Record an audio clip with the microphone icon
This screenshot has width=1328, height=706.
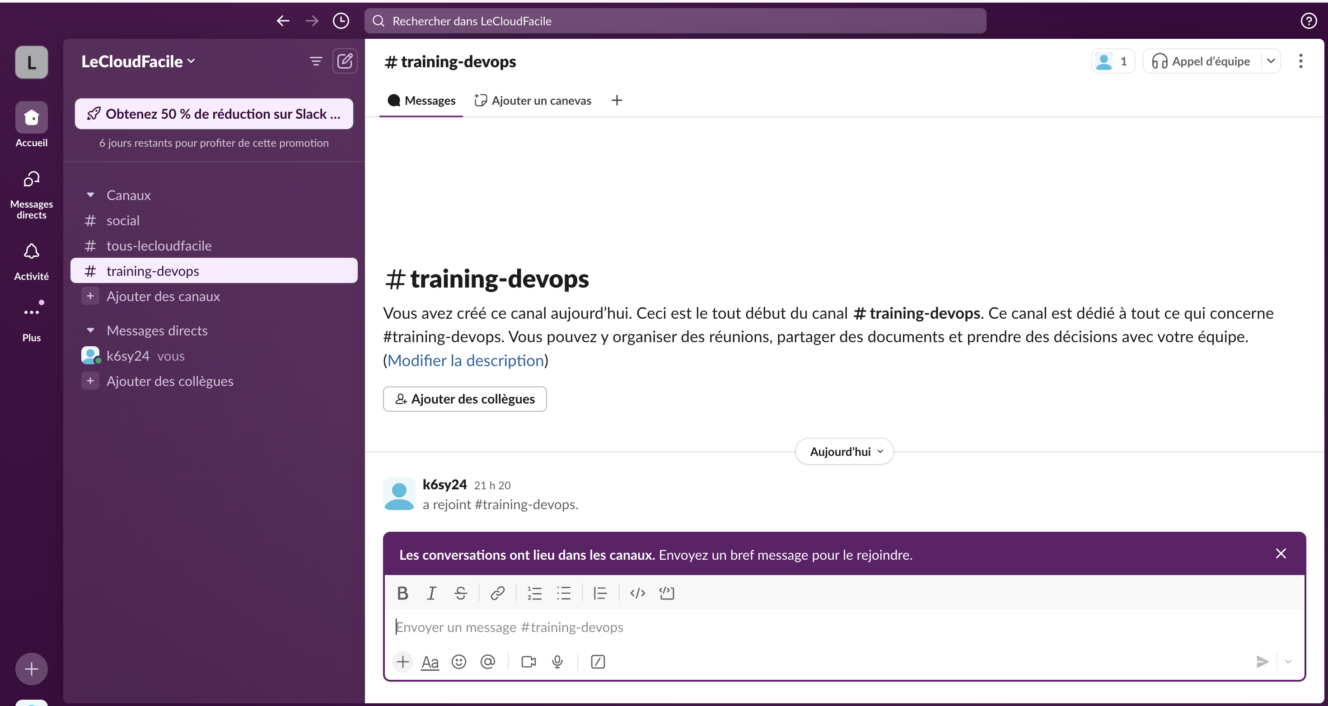557,662
